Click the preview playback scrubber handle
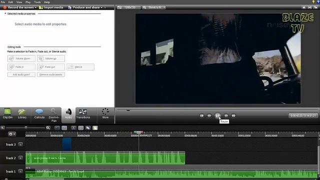Viewport: 320px width, 180px height. [x=128, y=109]
